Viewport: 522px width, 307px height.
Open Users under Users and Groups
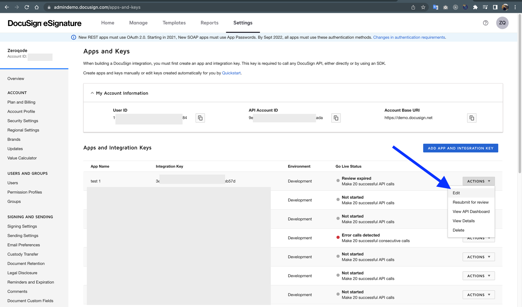click(13, 183)
